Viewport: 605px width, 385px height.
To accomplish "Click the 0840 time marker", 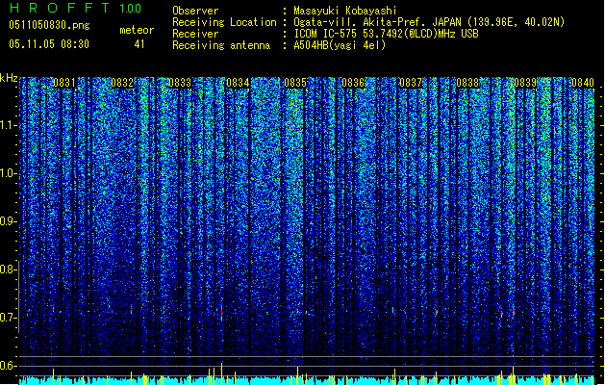I will (583, 83).
